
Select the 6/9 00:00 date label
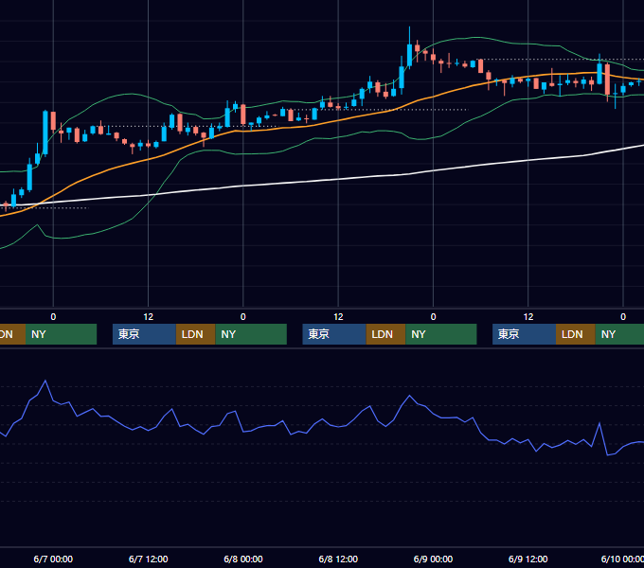(x=433, y=559)
